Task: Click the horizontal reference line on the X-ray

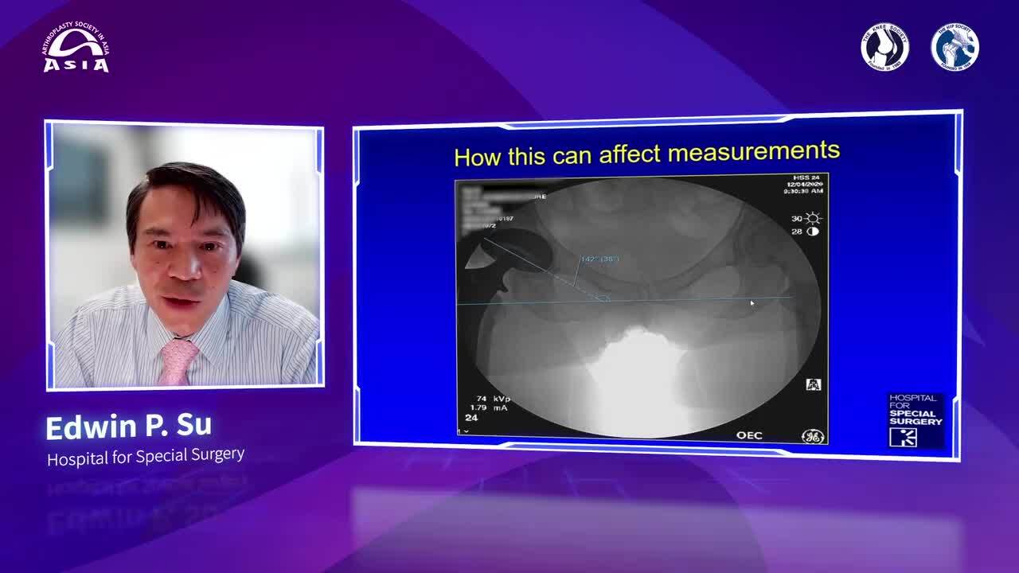Action: tap(625, 301)
